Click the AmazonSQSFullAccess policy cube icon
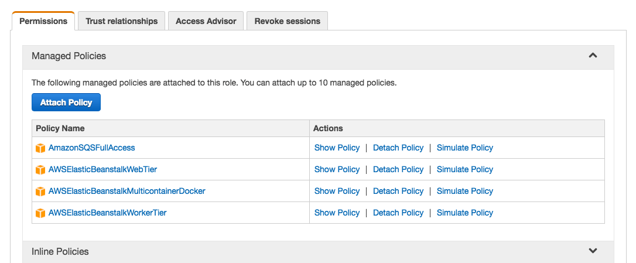 tap(40, 148)
